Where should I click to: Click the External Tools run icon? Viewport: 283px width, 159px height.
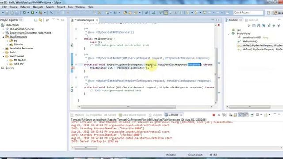tap(41, 13)
